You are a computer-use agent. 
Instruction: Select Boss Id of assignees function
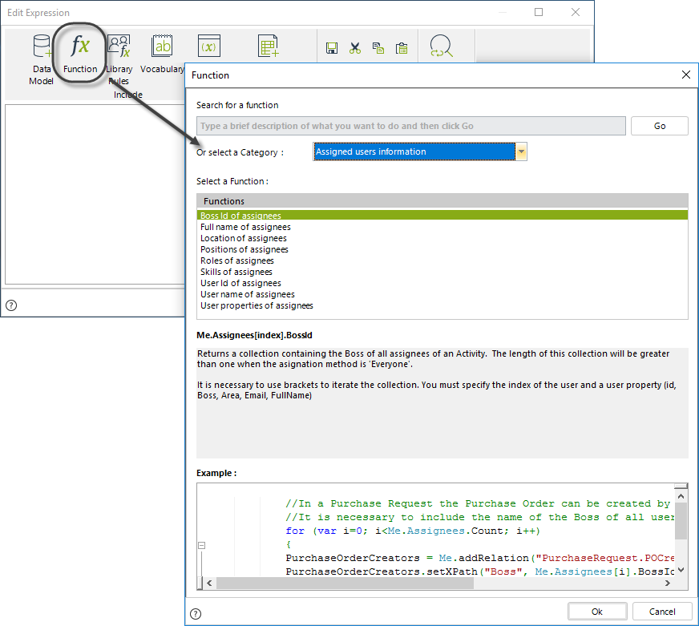tap(442, 216)
